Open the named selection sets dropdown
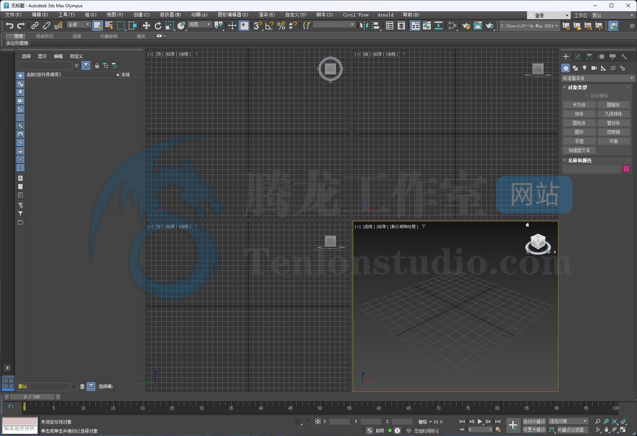Viewport: 637px width, 436px height. tap(334, 24)
